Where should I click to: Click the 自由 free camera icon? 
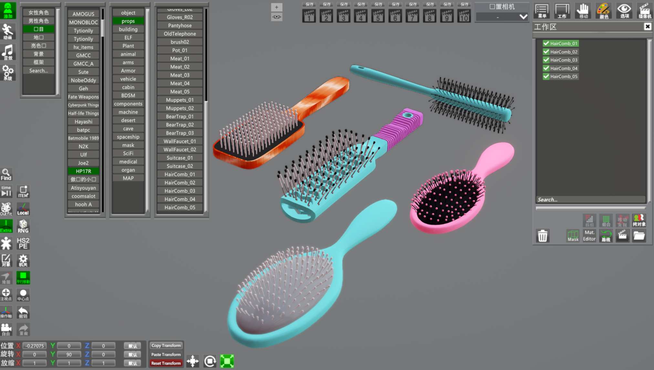(6, 329)
